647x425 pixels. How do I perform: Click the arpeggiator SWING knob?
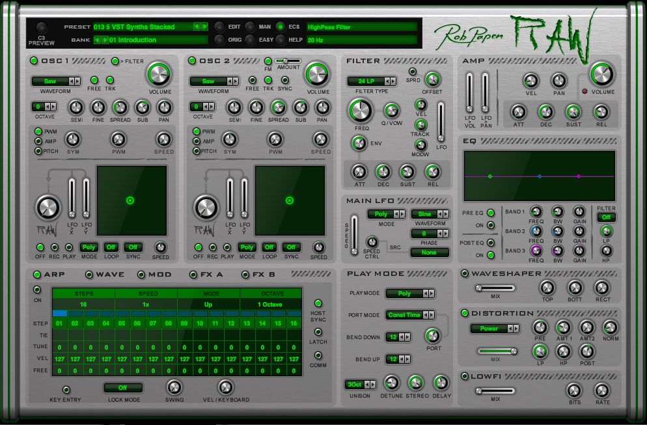pos(174,387)
